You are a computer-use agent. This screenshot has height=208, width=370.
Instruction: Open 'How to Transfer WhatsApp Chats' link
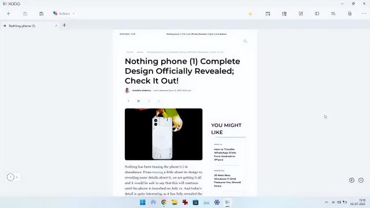coord(225,154)
